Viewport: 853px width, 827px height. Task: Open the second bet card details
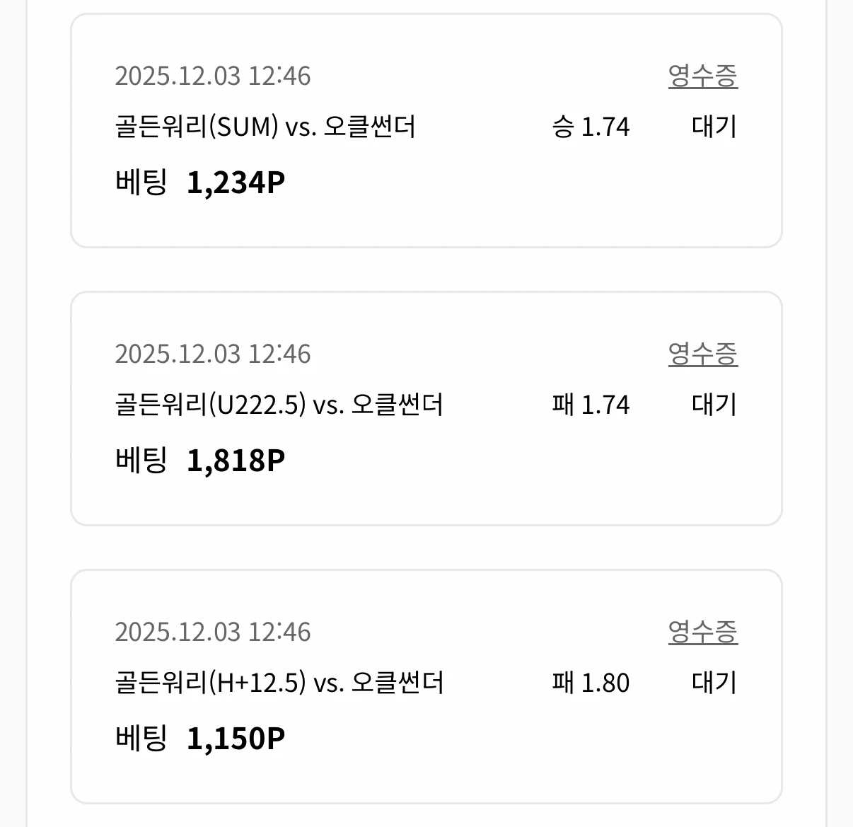[424, 407]
